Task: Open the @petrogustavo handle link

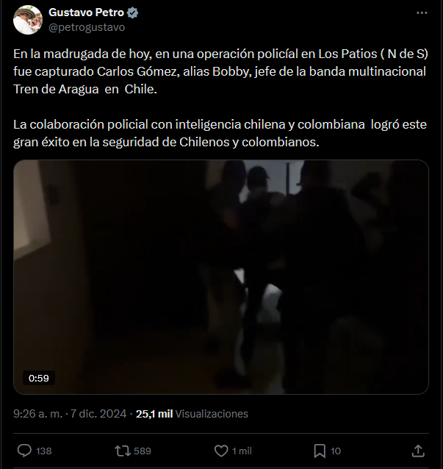Action: 87,27
